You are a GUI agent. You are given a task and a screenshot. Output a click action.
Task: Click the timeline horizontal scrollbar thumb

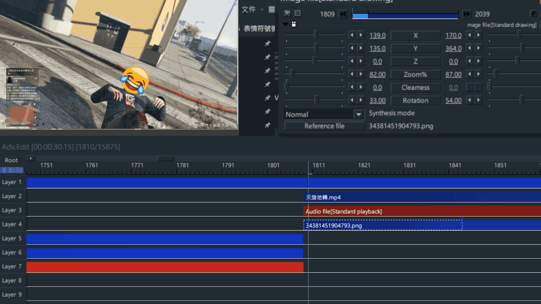[x=166, y=158]
